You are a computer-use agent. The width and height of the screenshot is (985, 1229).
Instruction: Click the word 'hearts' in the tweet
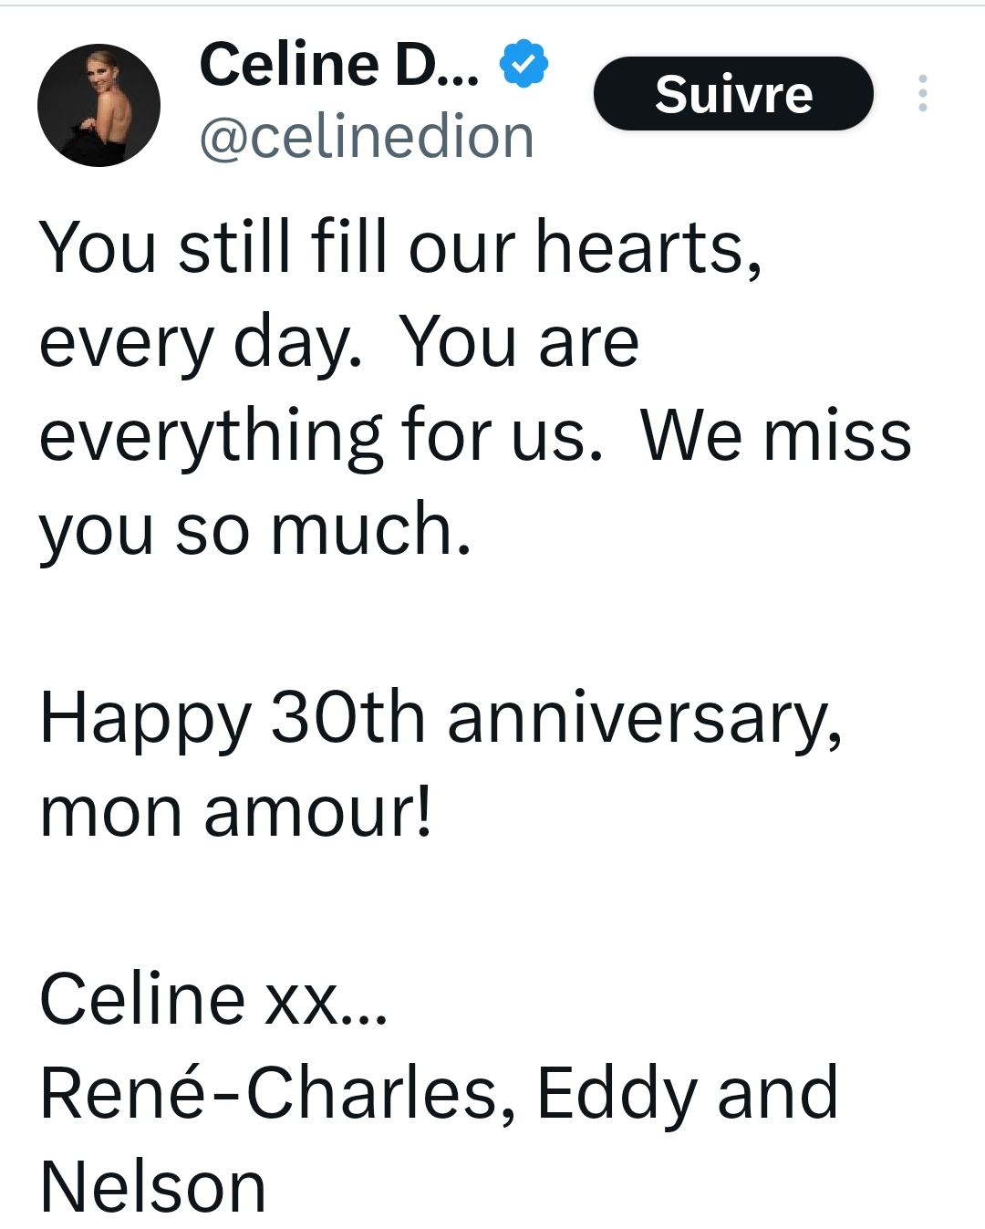[648, 247]
